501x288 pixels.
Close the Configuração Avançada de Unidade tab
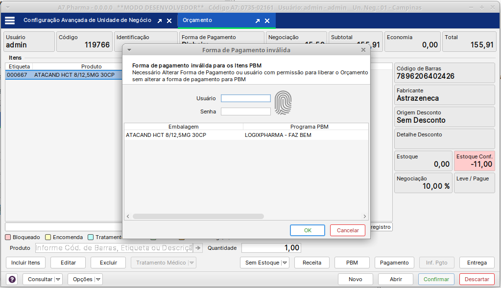click(169, 21)
